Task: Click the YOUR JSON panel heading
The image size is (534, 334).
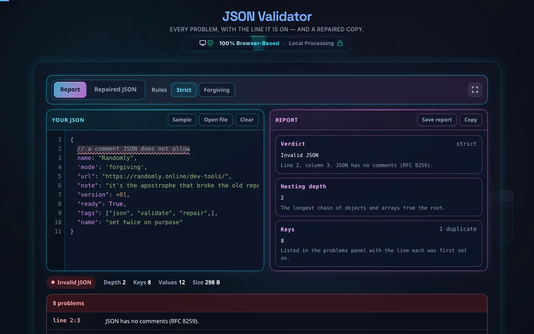Action: click(68, 120)
